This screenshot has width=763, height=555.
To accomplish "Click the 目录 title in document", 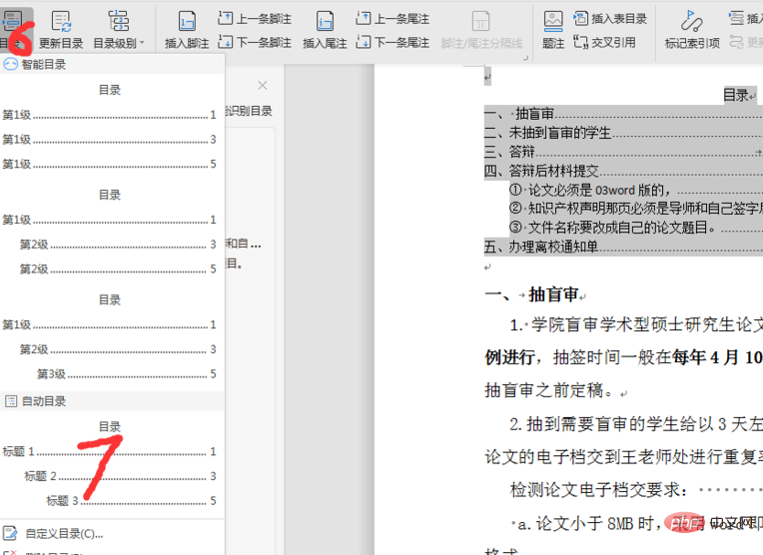I will coord(736,95).
